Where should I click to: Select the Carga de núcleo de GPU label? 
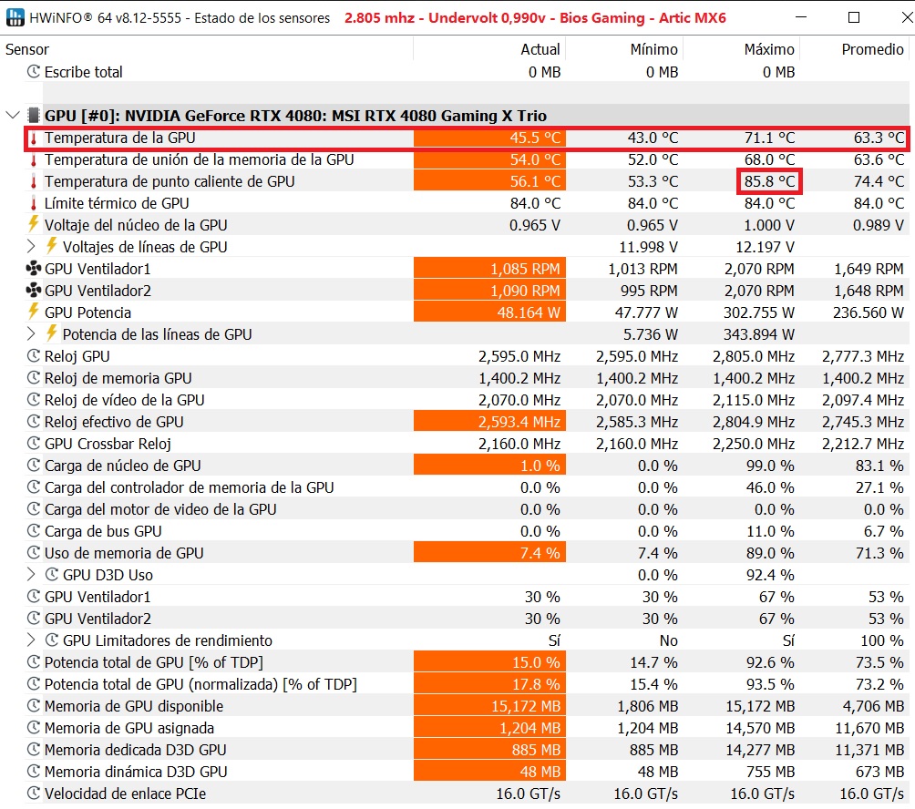(122, 466)
